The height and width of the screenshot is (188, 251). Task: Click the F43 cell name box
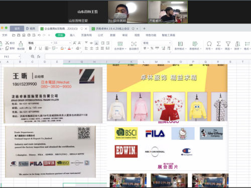pos(10,57)
